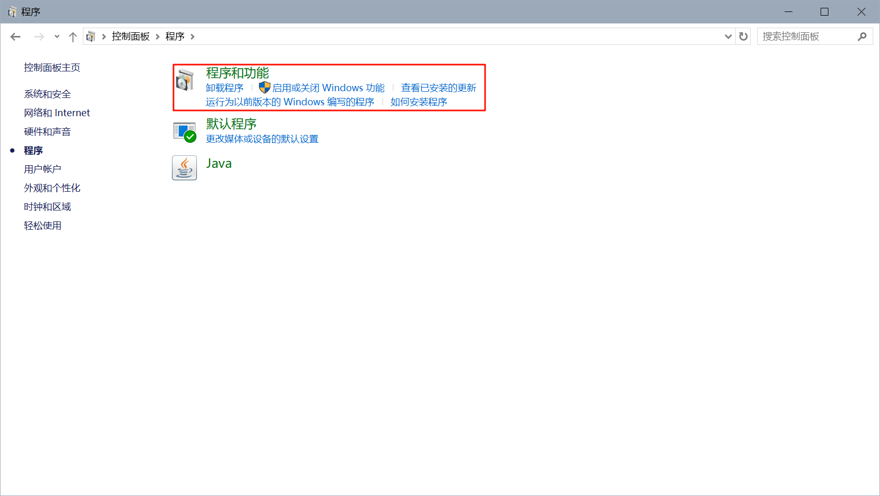
Task: Click the back arrow navigation button
Action: tap(16, 36)
